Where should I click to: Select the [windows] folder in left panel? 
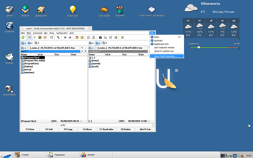pyautogui.click(x=28, y=73)
